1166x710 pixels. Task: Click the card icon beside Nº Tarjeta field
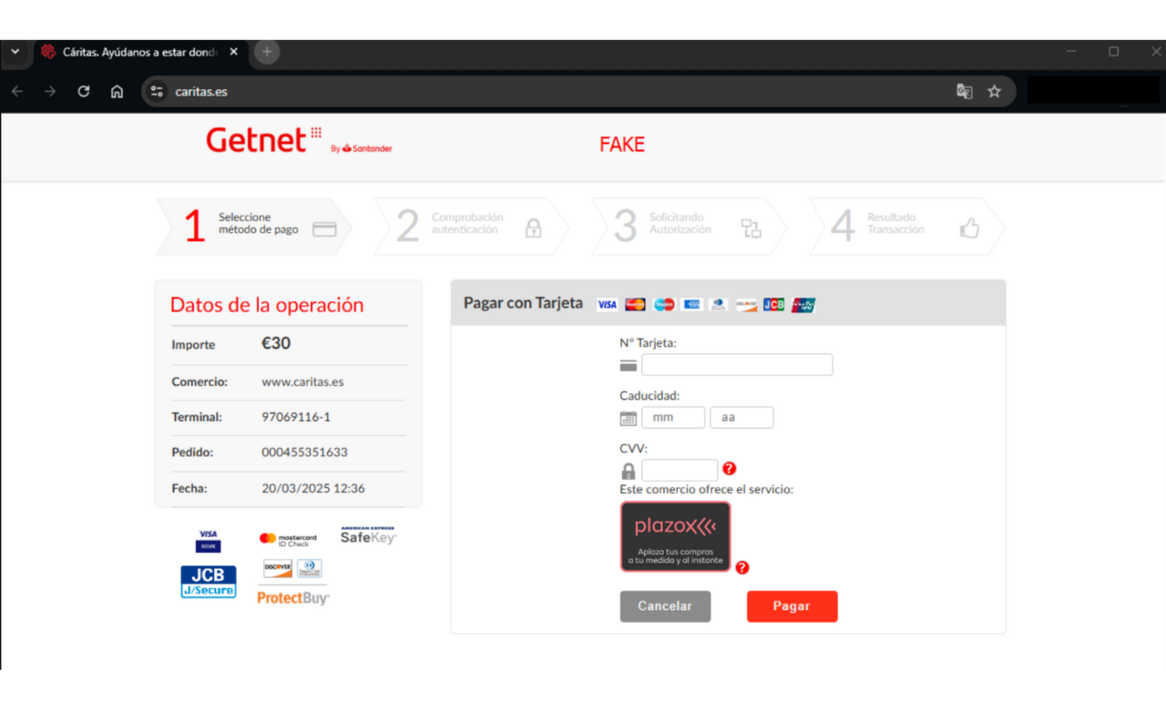click(629, 366)
